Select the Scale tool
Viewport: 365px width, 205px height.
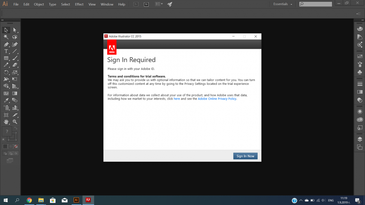[x=15, y=72]
